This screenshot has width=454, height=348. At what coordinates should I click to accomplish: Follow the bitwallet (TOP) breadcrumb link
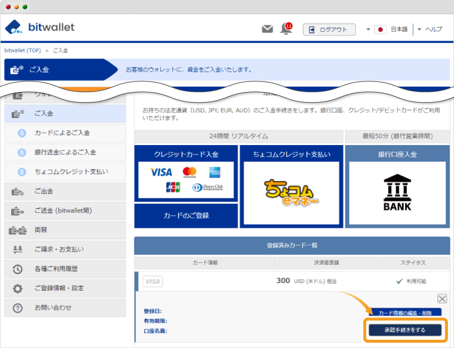point(22,50)
